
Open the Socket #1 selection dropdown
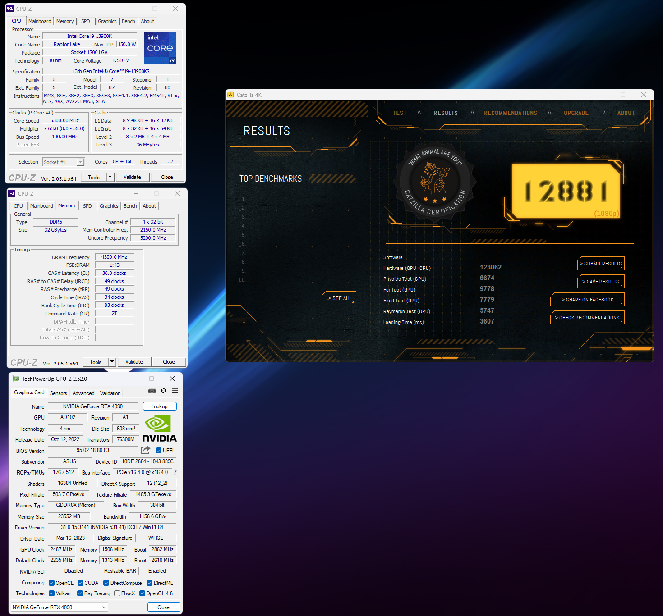click(x=64, y=162)
